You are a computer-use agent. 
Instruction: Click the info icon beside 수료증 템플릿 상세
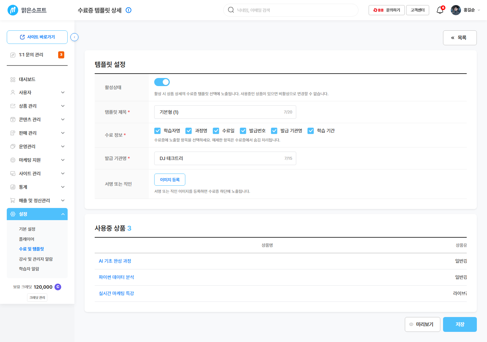pos(129,10)
